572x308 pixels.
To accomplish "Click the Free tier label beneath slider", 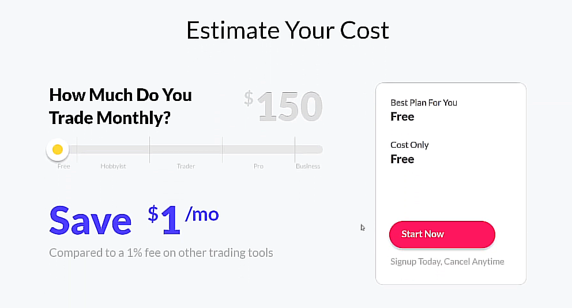I will (x=63, y=166).
